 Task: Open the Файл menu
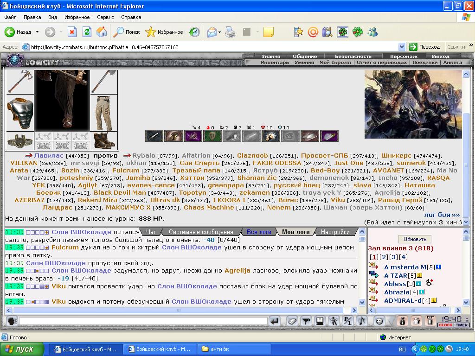click(x=10, y=17)
